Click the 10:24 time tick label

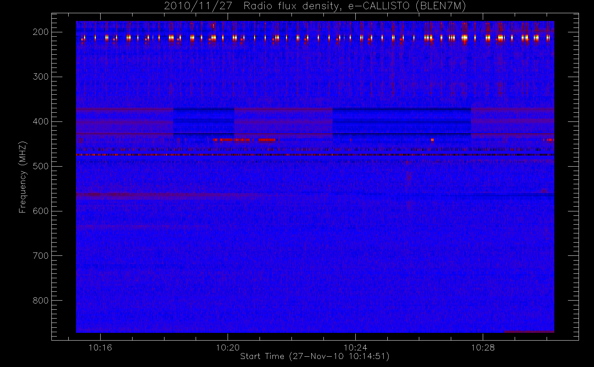[355, 348]
